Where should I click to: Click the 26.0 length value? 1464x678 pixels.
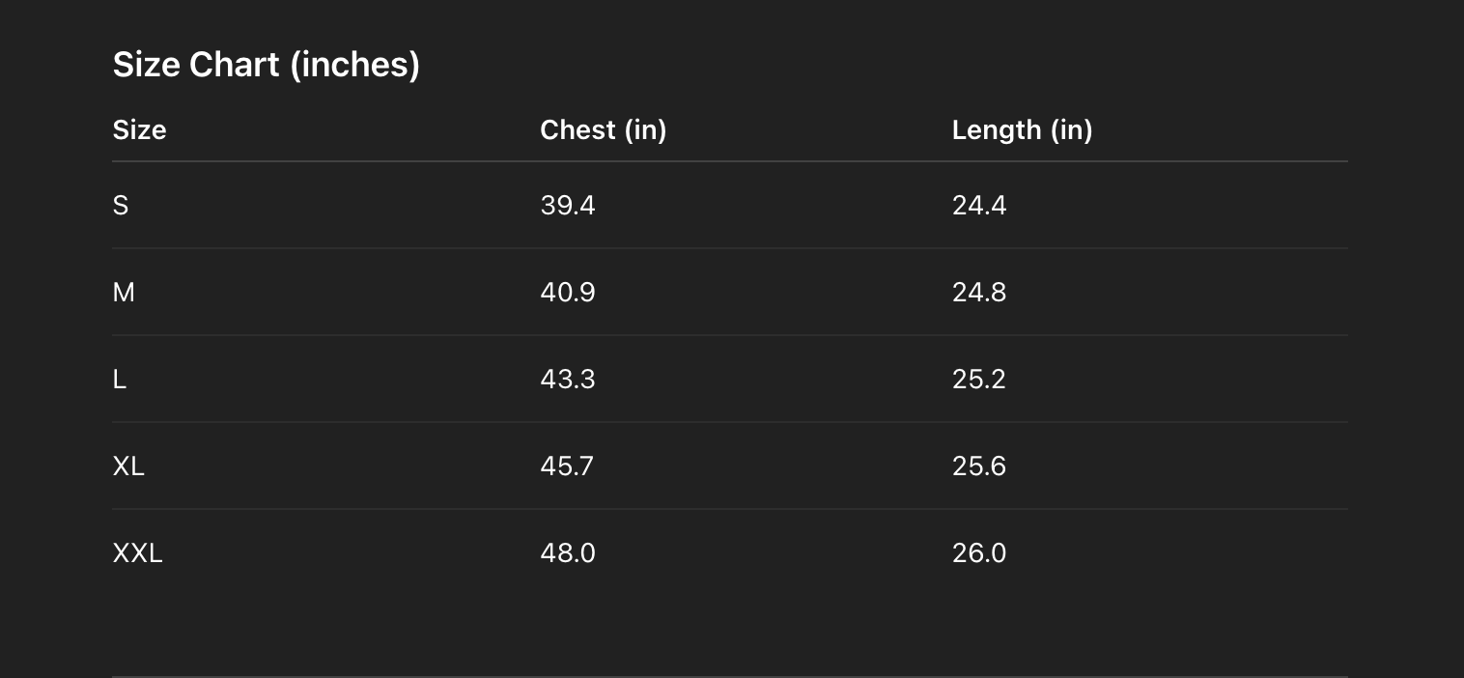click(979, 553)
